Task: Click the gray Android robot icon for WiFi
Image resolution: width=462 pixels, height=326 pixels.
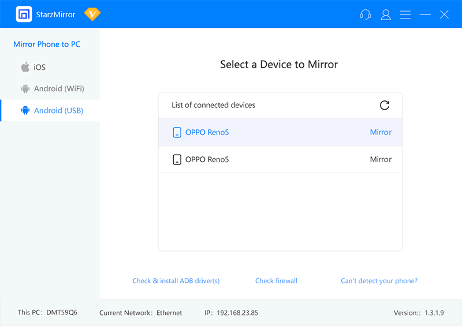Action: click(x=25, y=89)
